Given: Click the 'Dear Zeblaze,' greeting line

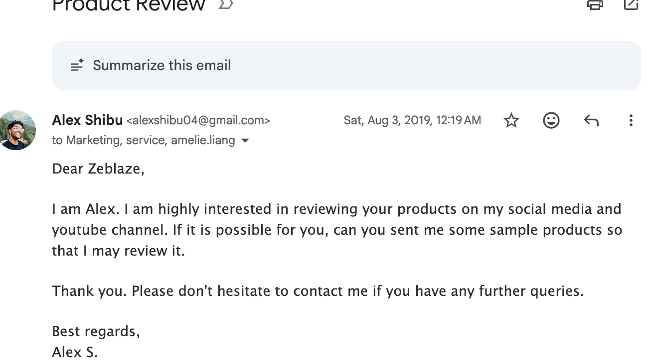Looking at the screenshot, I should [98, 169].
